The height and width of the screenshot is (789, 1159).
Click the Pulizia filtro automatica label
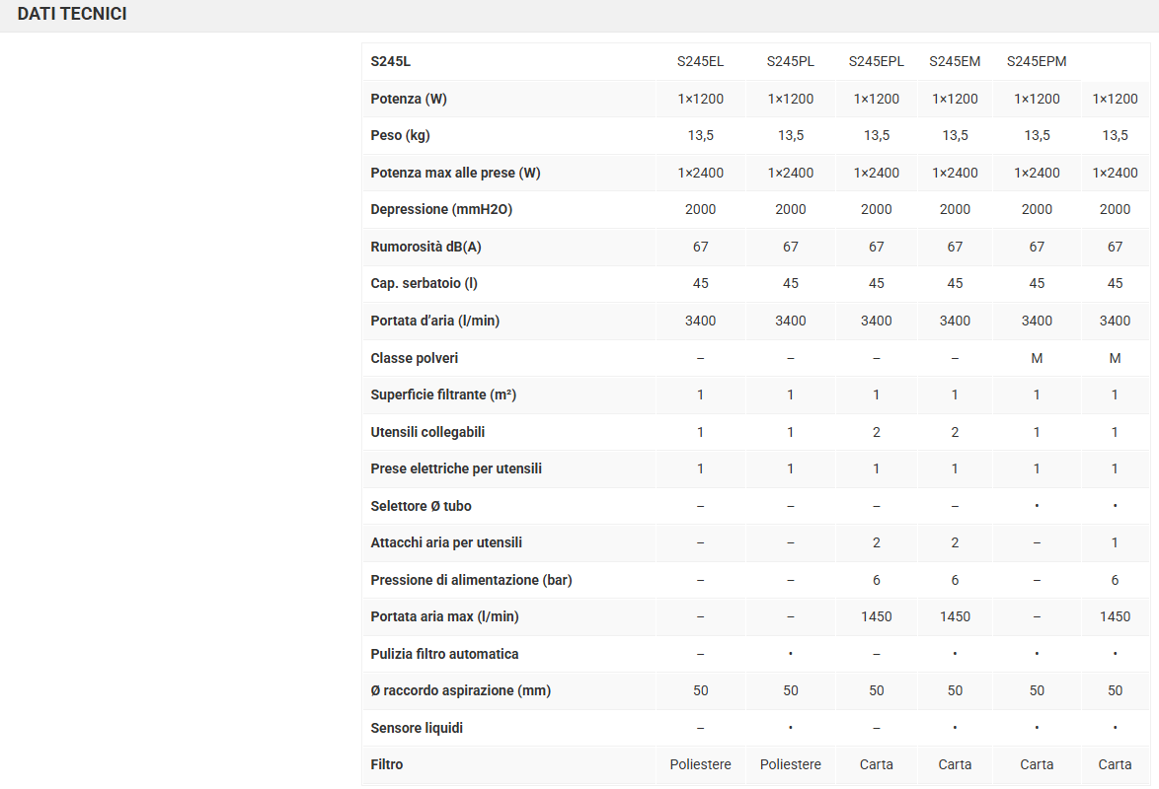(x=444, y=654)
